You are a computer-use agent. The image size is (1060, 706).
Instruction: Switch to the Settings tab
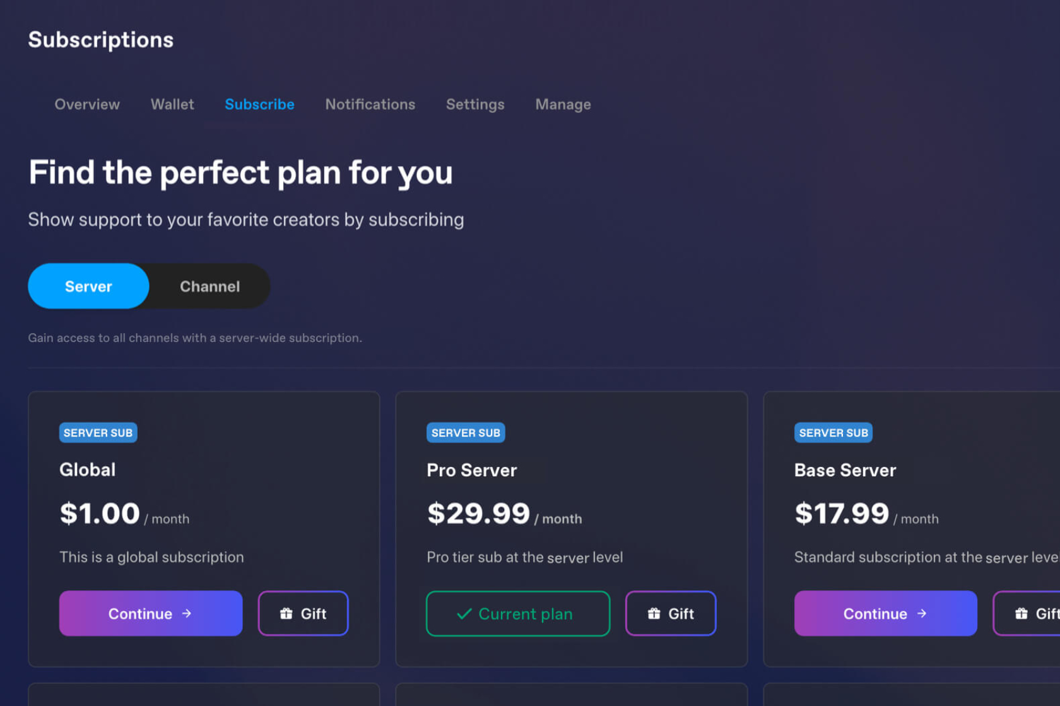pos(475,105)
